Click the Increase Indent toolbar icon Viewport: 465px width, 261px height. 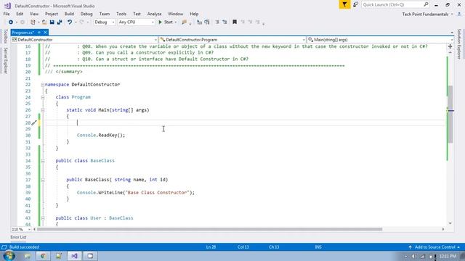coord(225,22)
